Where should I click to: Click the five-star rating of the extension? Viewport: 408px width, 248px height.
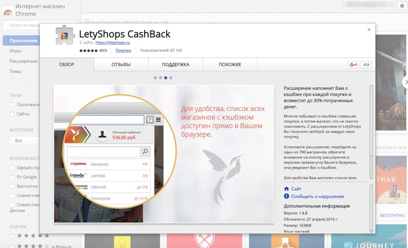[89, 51]
